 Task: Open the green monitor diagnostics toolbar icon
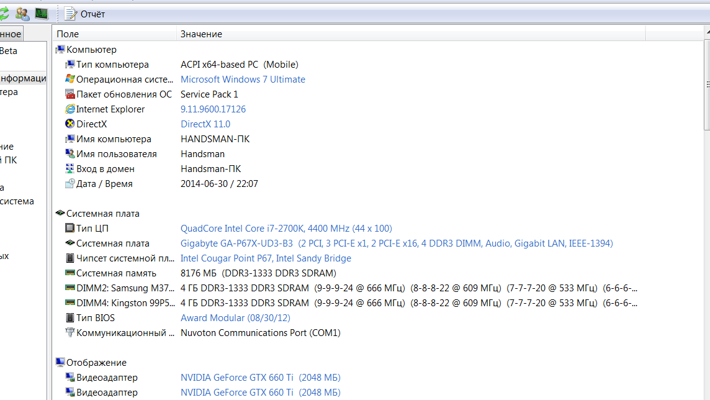pyautogui.click(x=42, y=14)
